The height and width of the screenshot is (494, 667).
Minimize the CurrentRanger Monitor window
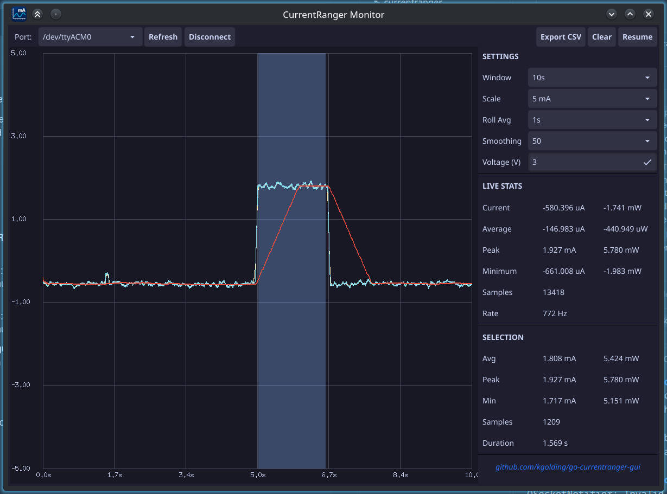pyautogui.click(x=612, y=15)
